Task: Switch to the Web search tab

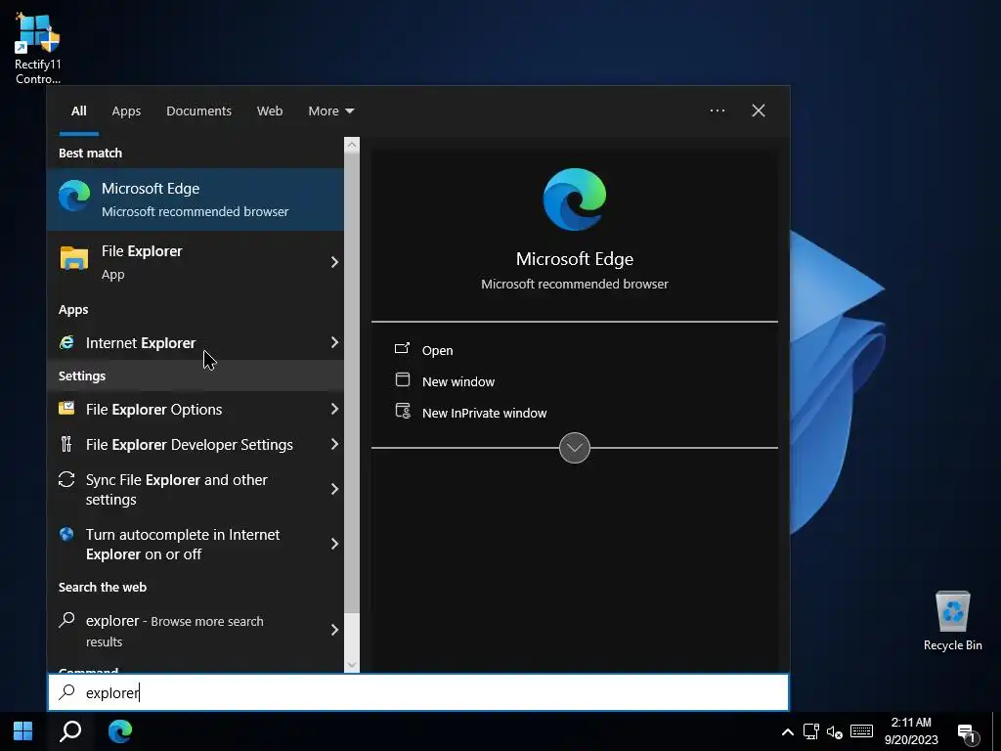Action: click(x=270, y=111)
